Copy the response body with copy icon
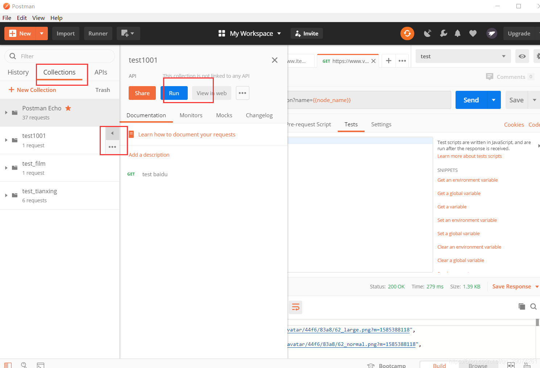This screenshot has height=368, width=540. (x=522, y=306)
